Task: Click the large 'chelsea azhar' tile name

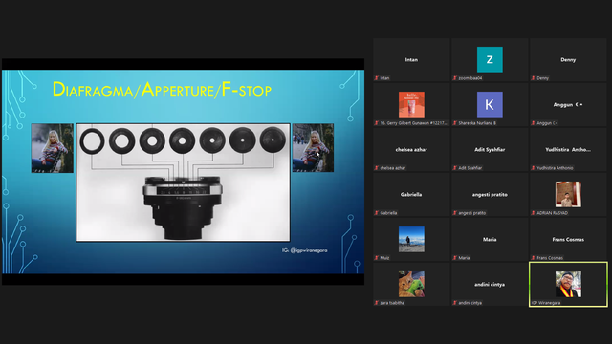Action: [x=411, y=149]
